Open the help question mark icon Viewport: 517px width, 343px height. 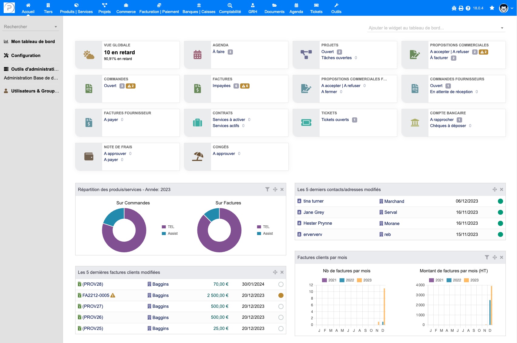coord(468,8)
